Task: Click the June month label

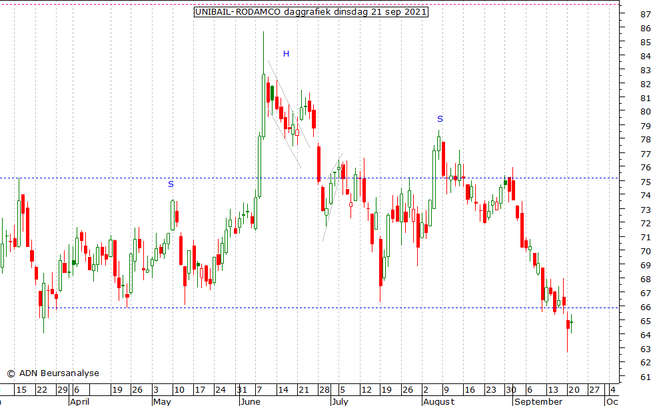Action: point(251,401)
